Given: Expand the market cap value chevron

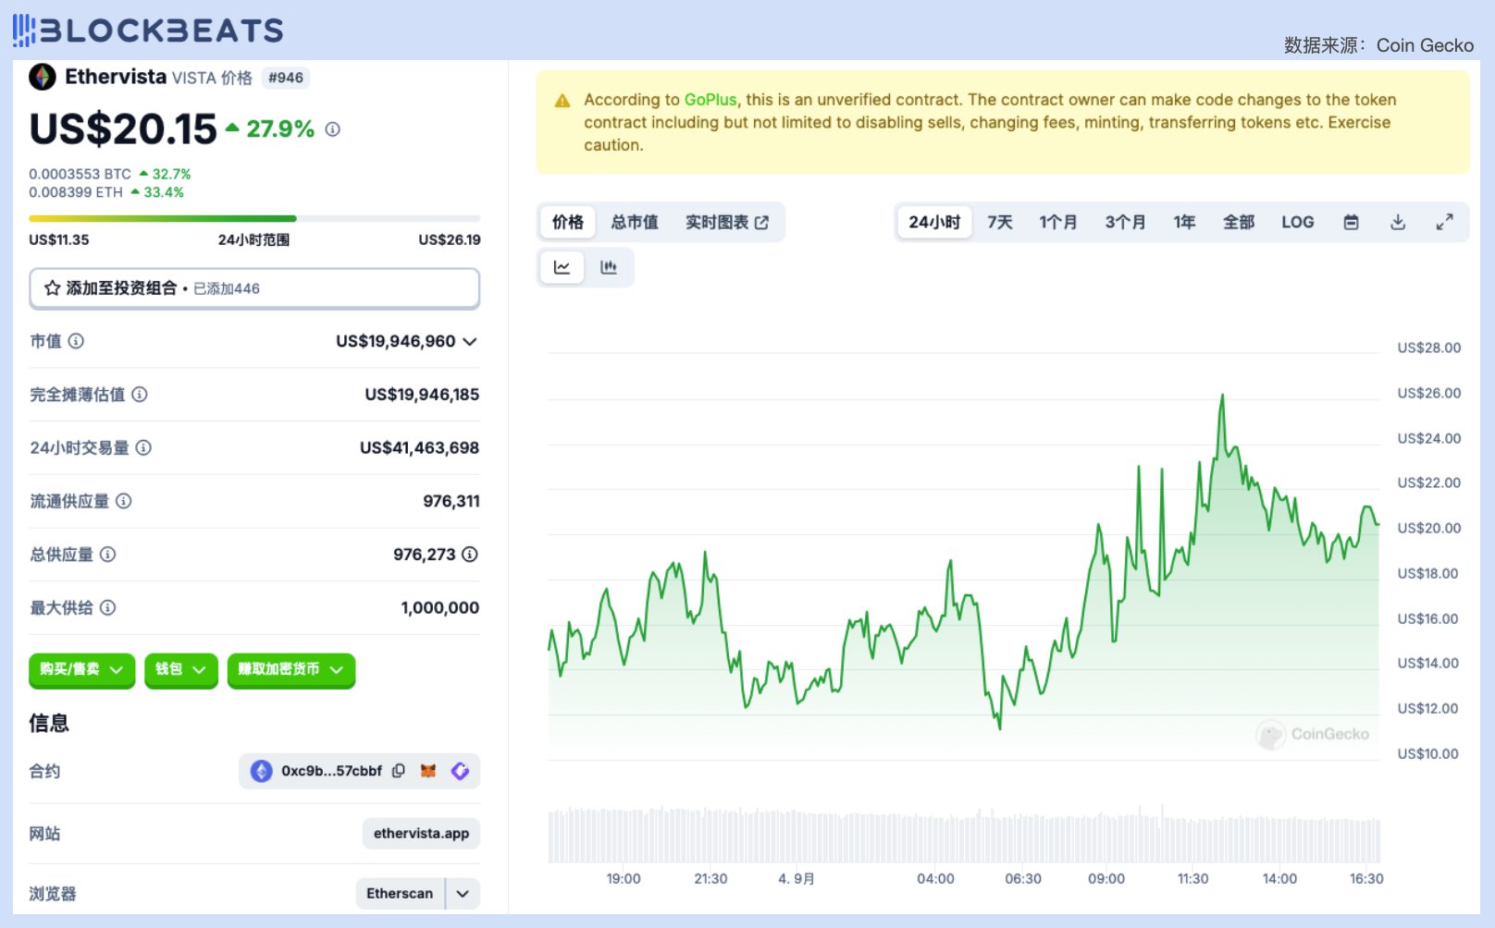Looking at the screenshot, I should (x=470, y=342).
